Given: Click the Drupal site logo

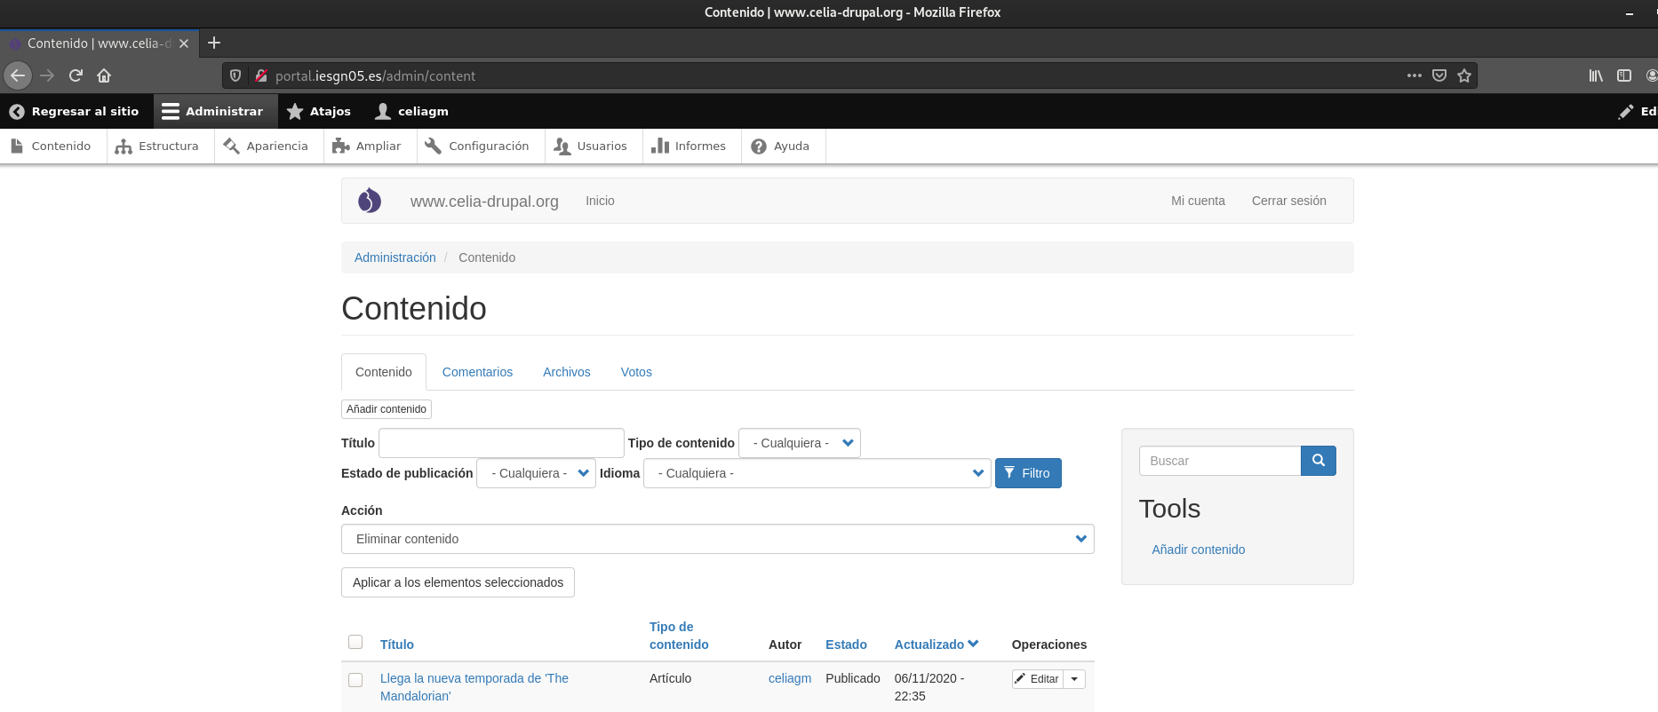Looking at the screenshot, I should click(x=370, y=201).
